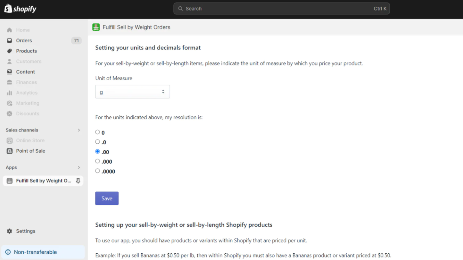Click the Shopify logo icon
Image resolution: width=463 pixels, height=260 pixels.
tap(8, 9)
